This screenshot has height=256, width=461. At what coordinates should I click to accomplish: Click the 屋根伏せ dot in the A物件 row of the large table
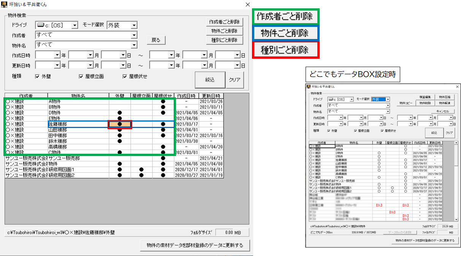click(x=163, y=101)
